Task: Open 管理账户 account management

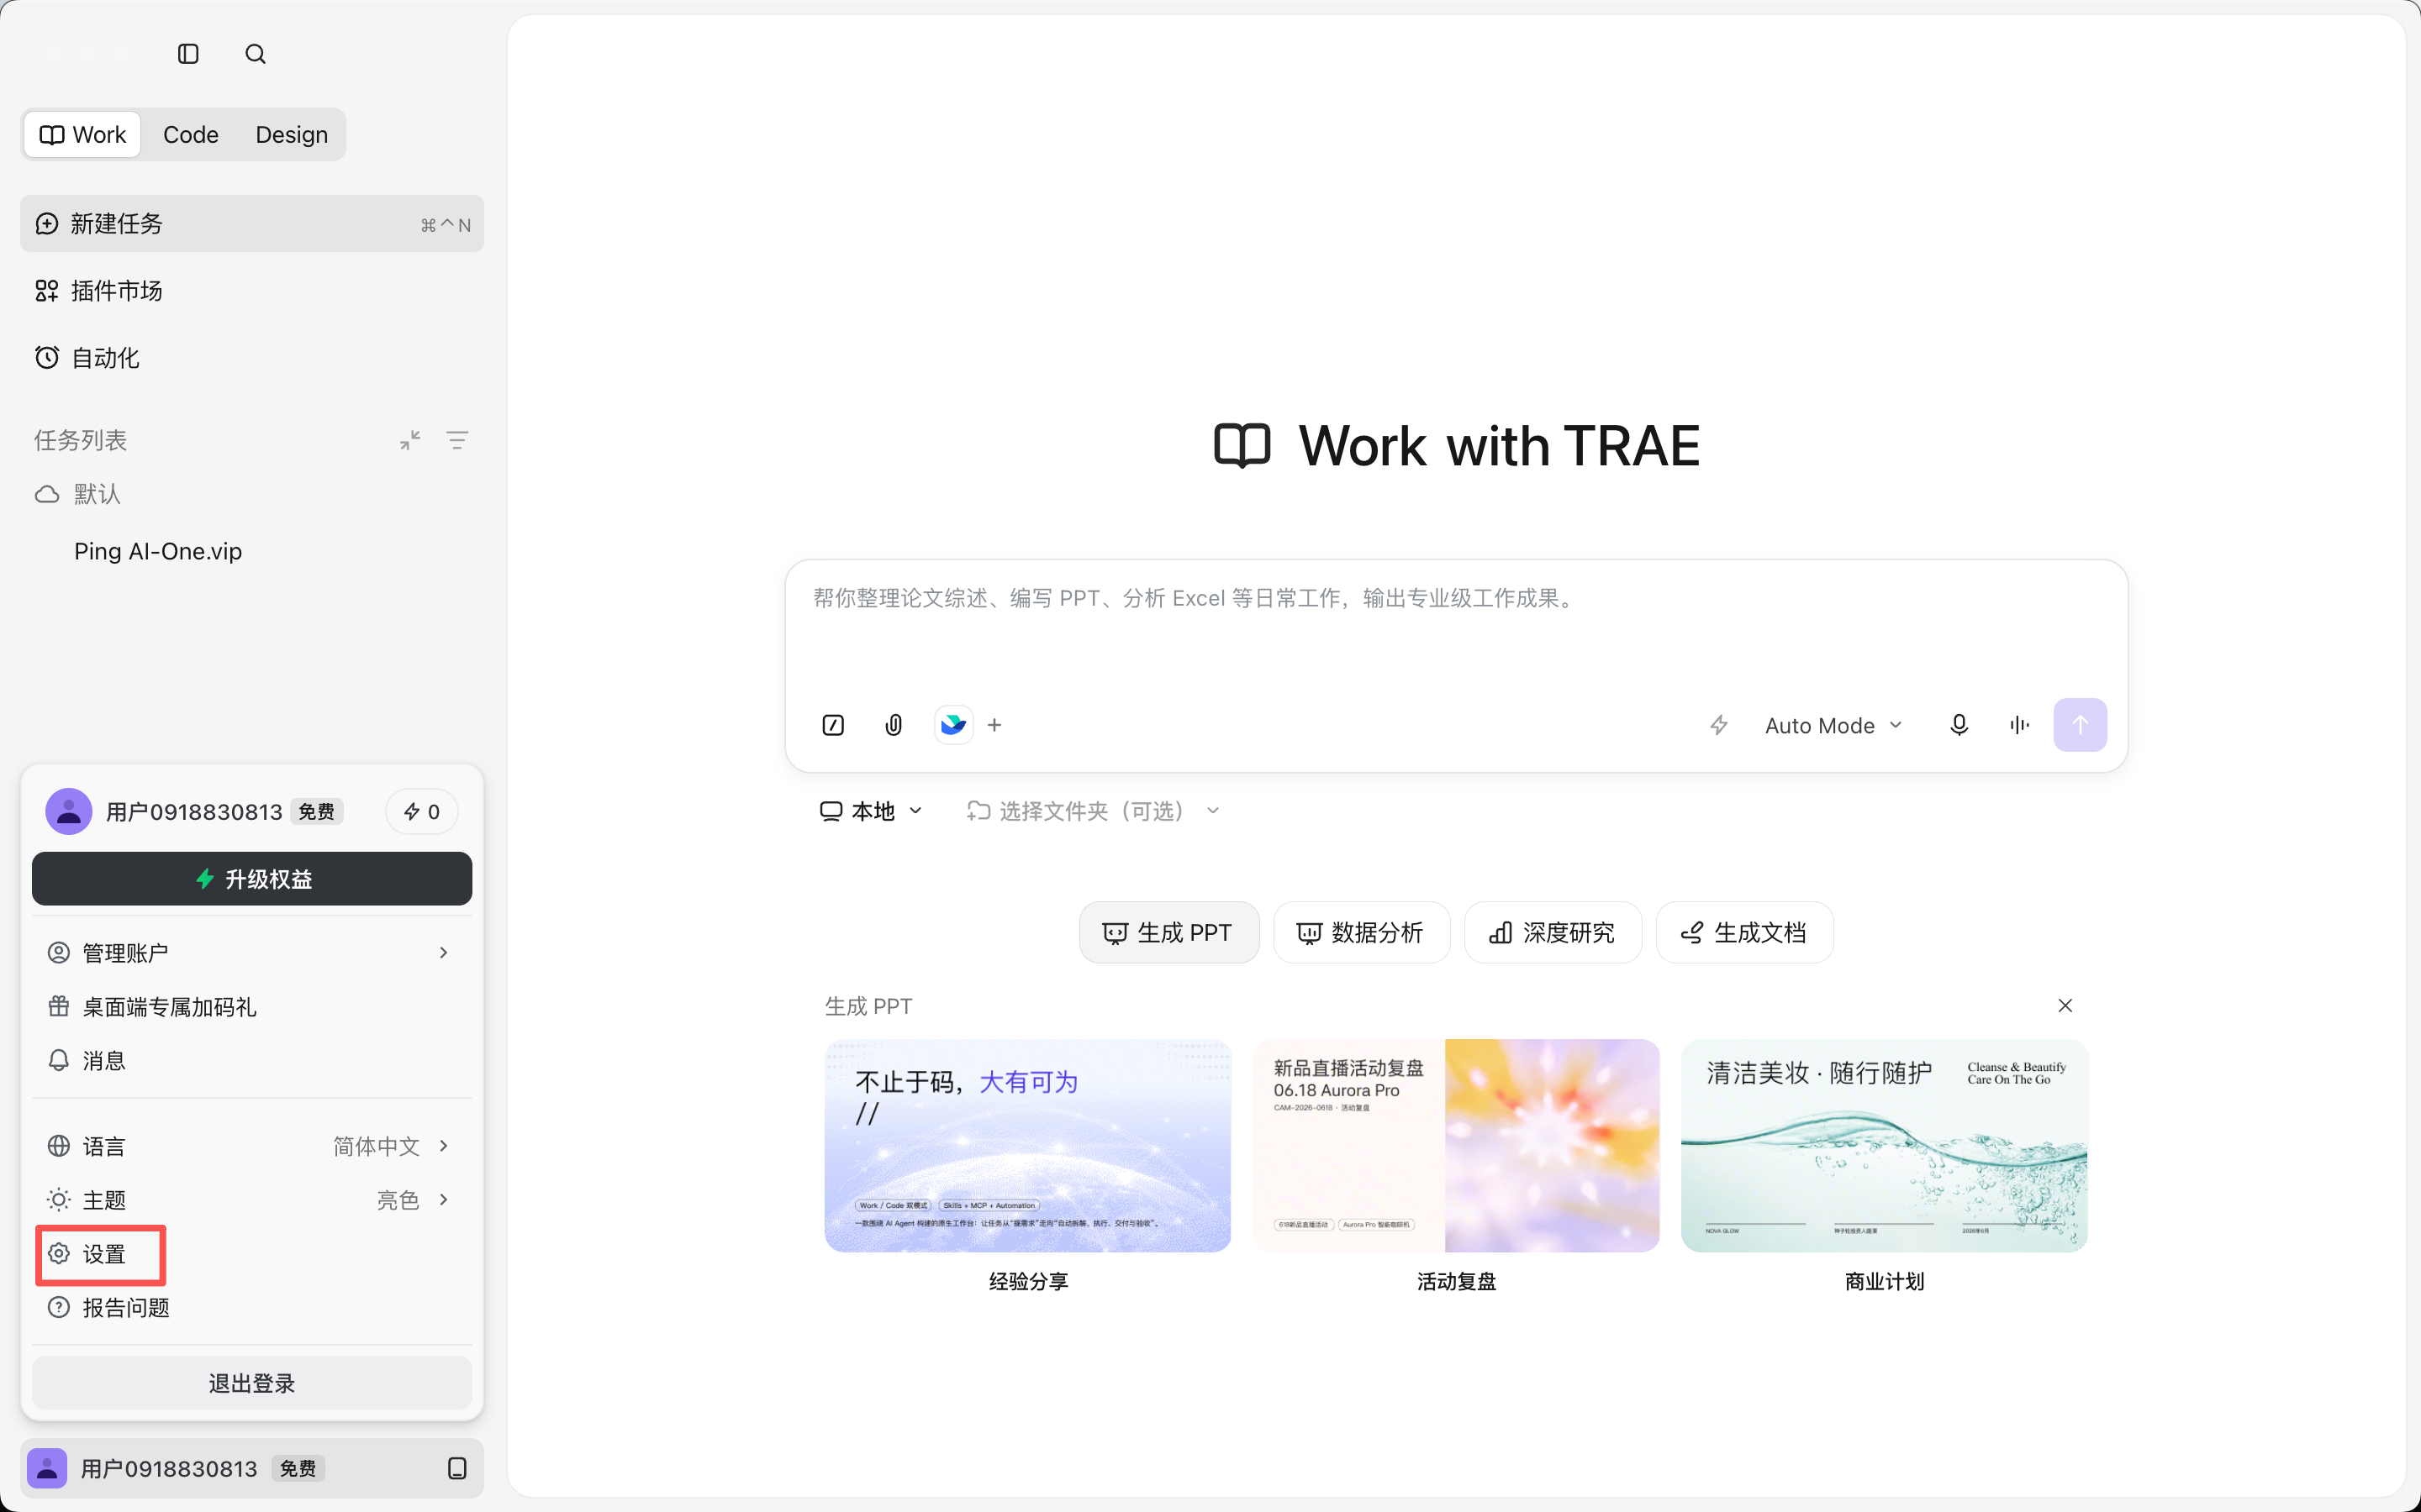Action: point(252,952)
